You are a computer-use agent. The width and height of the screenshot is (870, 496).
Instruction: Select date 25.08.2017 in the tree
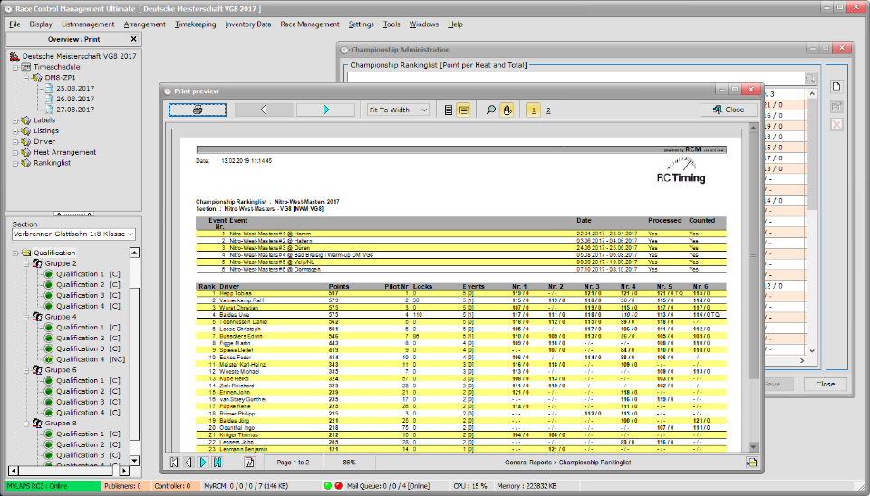pos(75,88)
